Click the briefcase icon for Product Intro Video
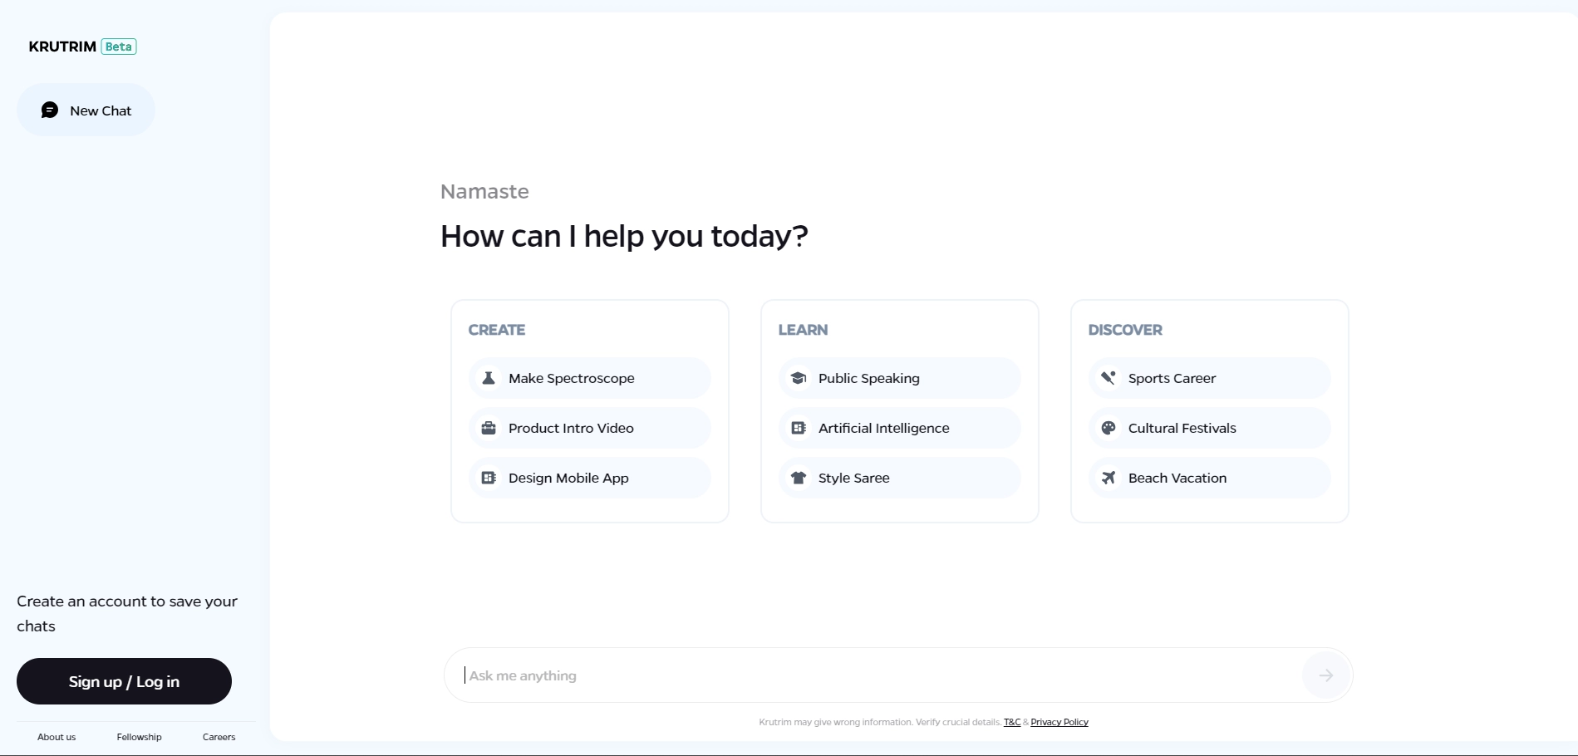 pyautogui.click(x=489, y=428)
